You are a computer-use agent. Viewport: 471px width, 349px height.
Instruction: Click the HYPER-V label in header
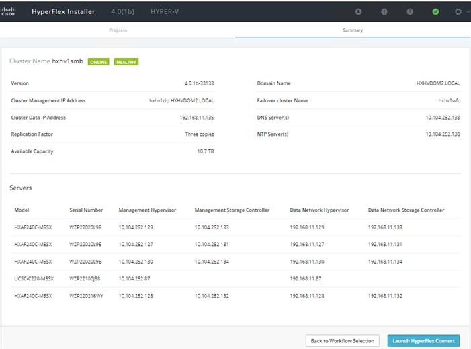[x=165, y=11]
